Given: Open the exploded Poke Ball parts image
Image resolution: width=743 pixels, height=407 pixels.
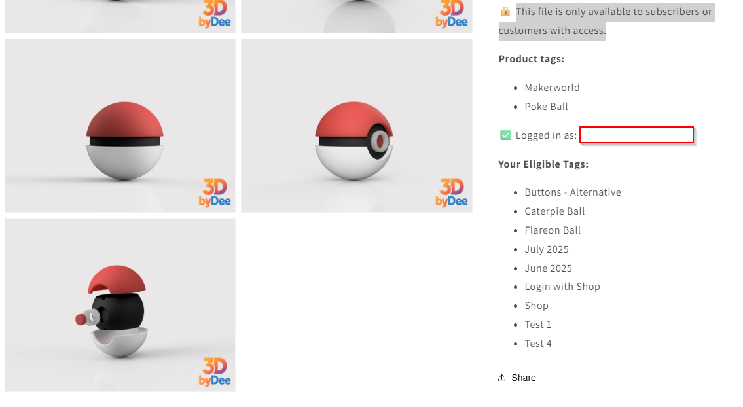Looking at the screenshot, I should pyautogui.click(x=120, y=305).
